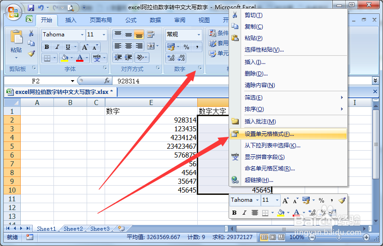
Task: Expand the 字体 group dialog launcher
Action: point(105,68)
